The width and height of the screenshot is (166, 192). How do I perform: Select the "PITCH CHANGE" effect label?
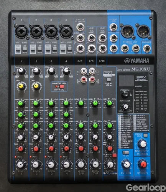(143, 131)
